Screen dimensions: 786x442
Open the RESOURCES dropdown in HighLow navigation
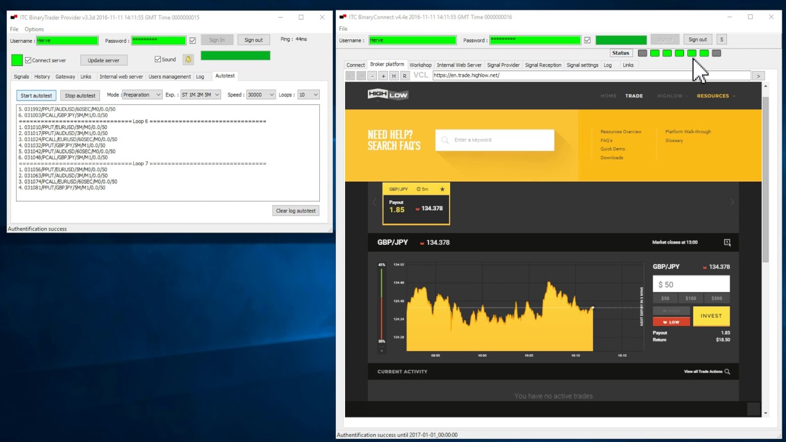coord(716,96)
